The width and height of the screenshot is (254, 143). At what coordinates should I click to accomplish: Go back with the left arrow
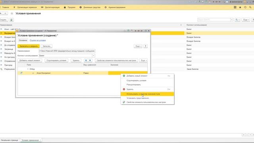(1, 13)
